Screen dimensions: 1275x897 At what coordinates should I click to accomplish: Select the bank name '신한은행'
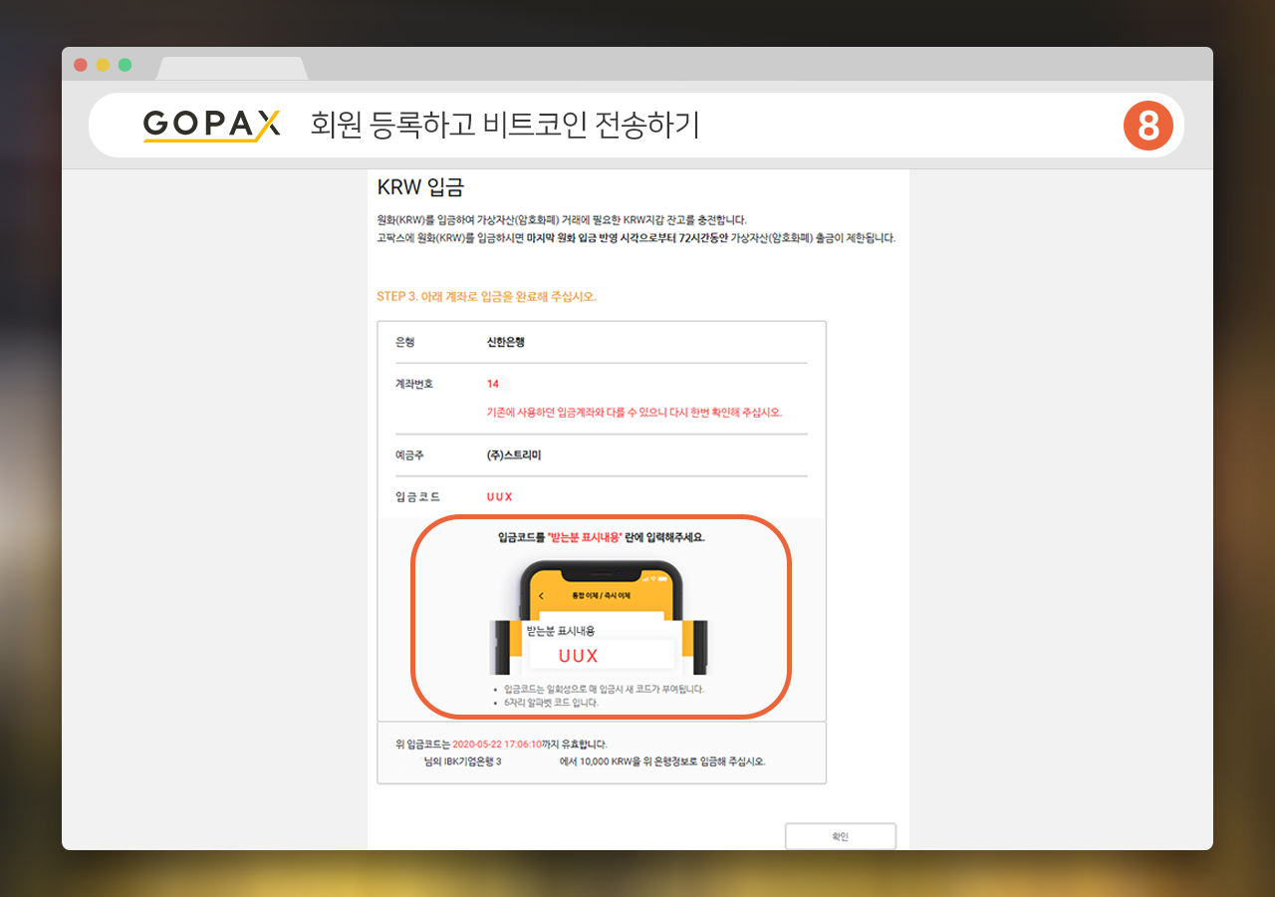pos(506,342)
